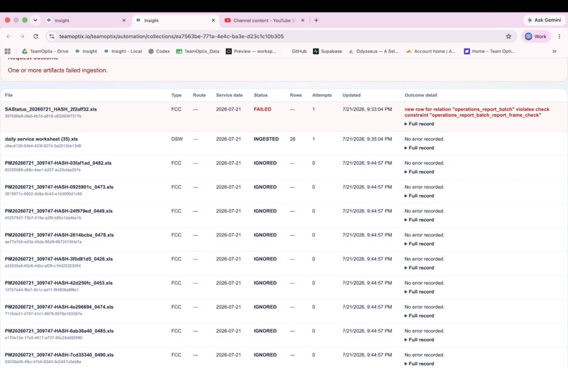Select the INGESTED status cell

[266, 139]
